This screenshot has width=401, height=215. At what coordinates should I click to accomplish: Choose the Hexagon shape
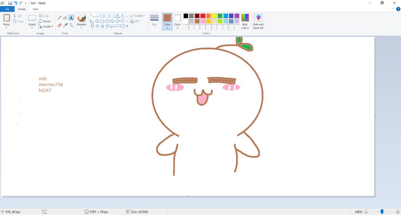(x=107, y=21)
